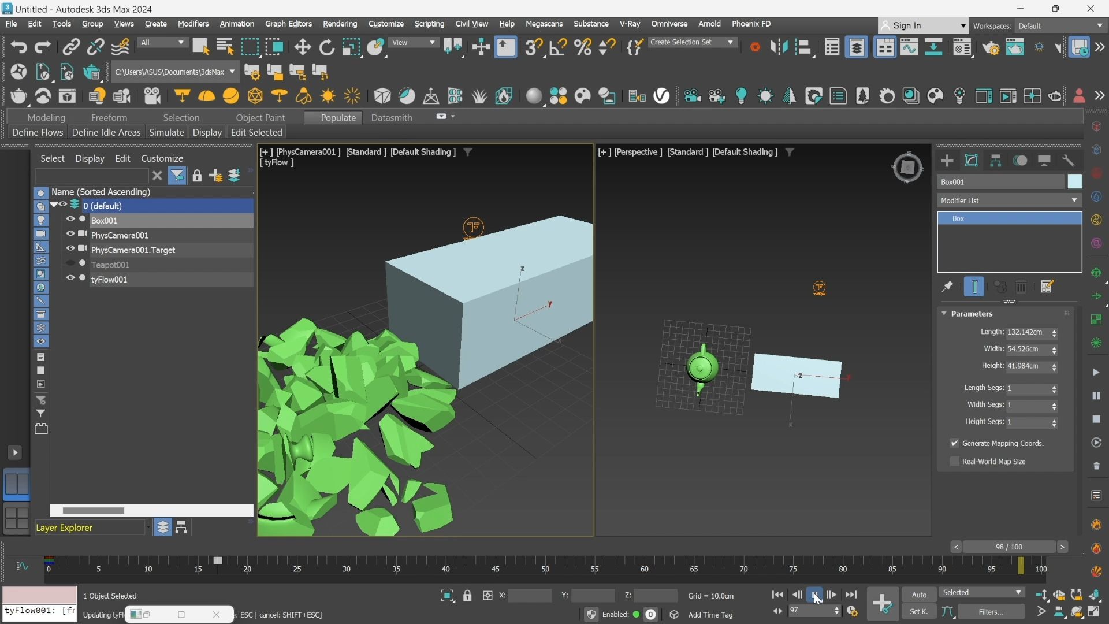1109x624 pixels.
Task: Uncheck Generate Mapping Coords
Action: (x=955, y=443)
